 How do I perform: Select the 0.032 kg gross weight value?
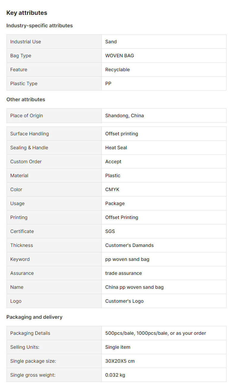pos(115,375)
